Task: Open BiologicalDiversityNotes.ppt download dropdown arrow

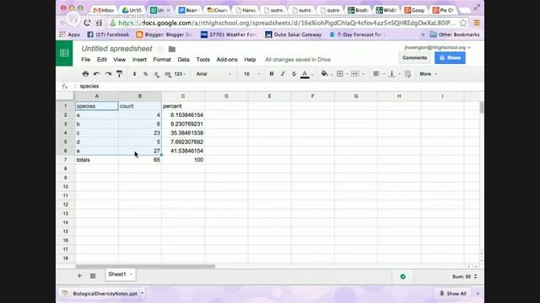Action: click(143, 294)
